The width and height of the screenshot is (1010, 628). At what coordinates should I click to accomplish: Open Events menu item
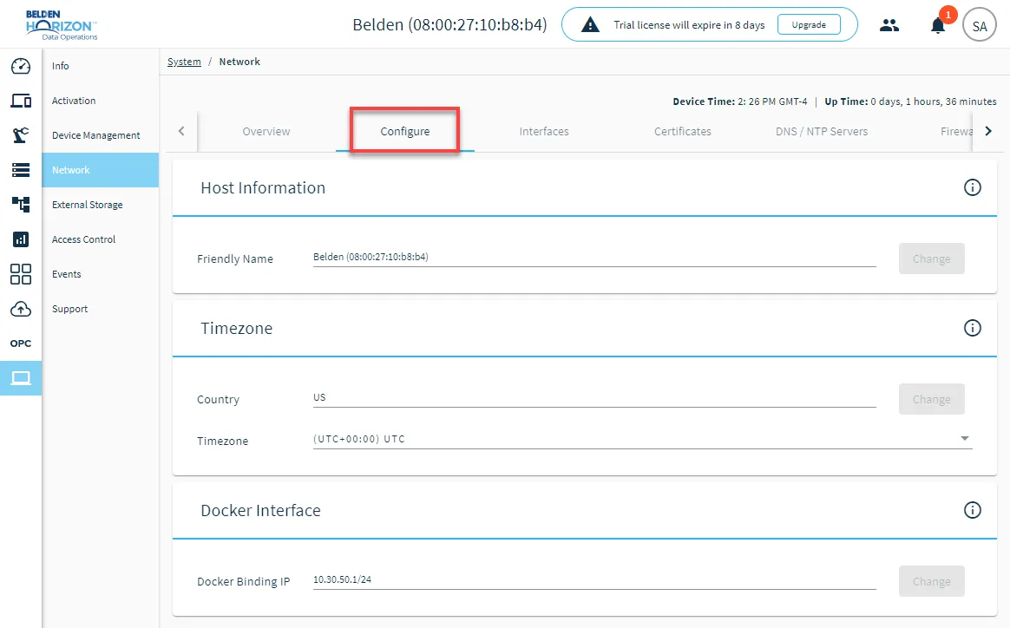101,274
